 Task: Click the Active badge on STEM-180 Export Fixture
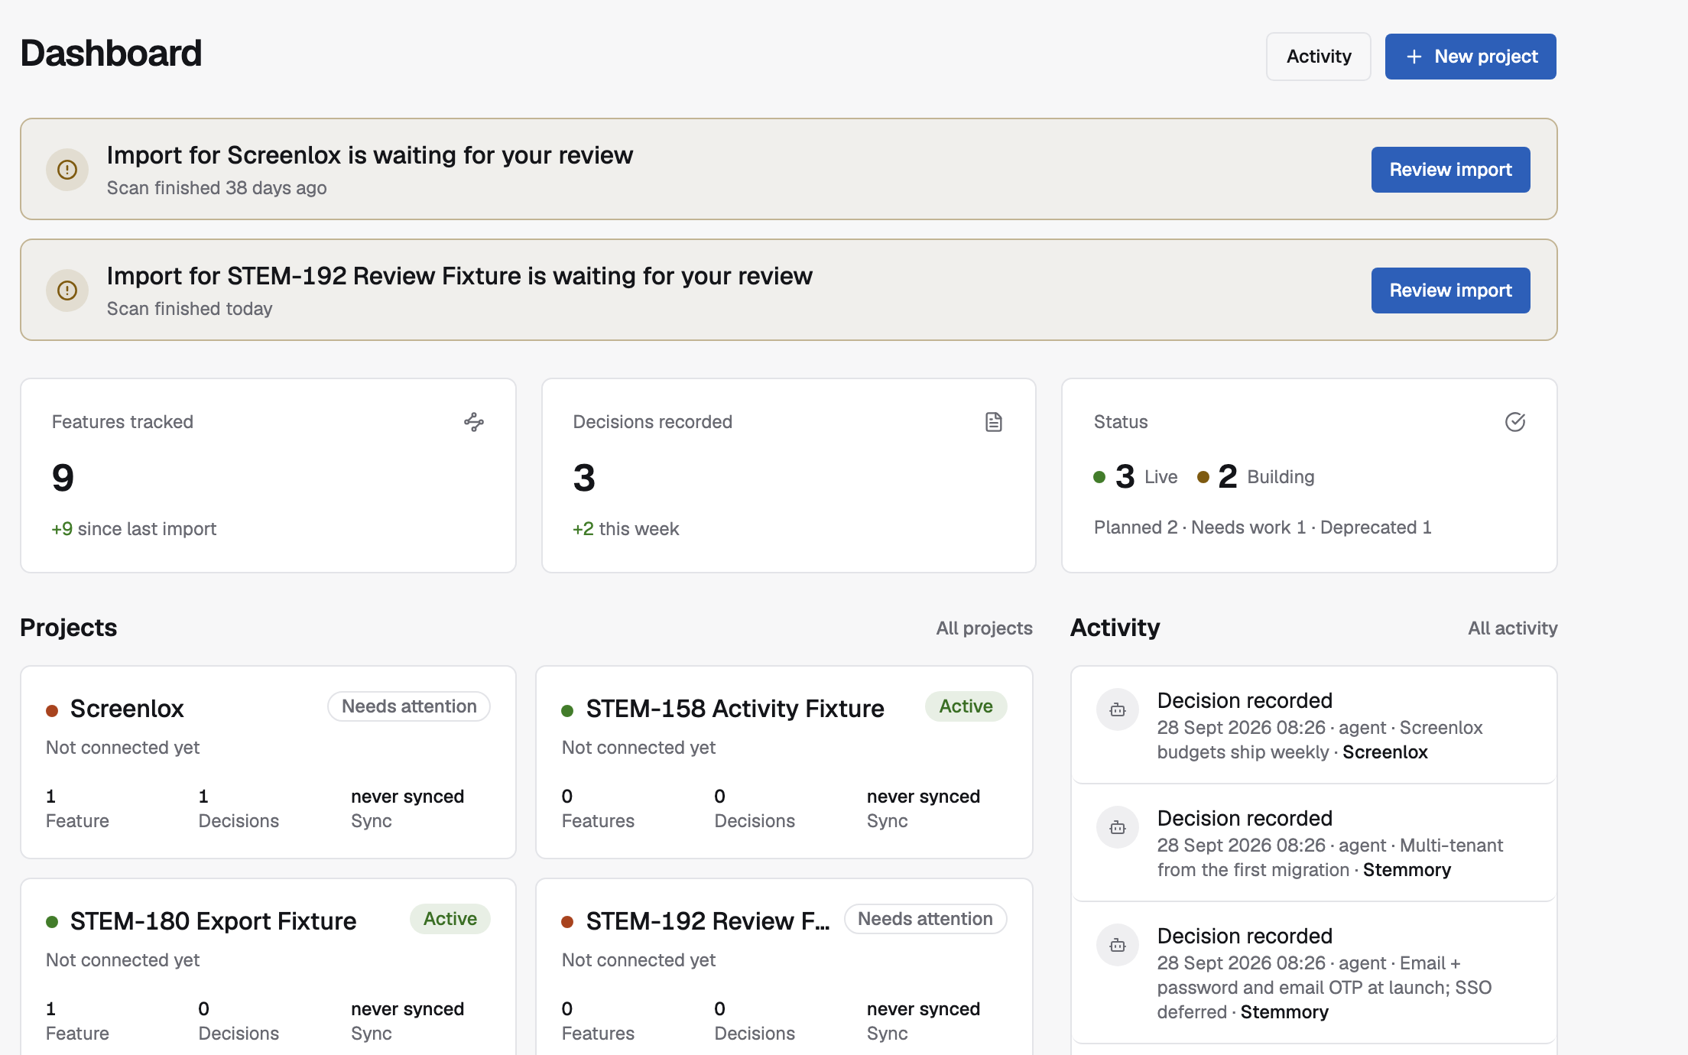click(450, 919)
